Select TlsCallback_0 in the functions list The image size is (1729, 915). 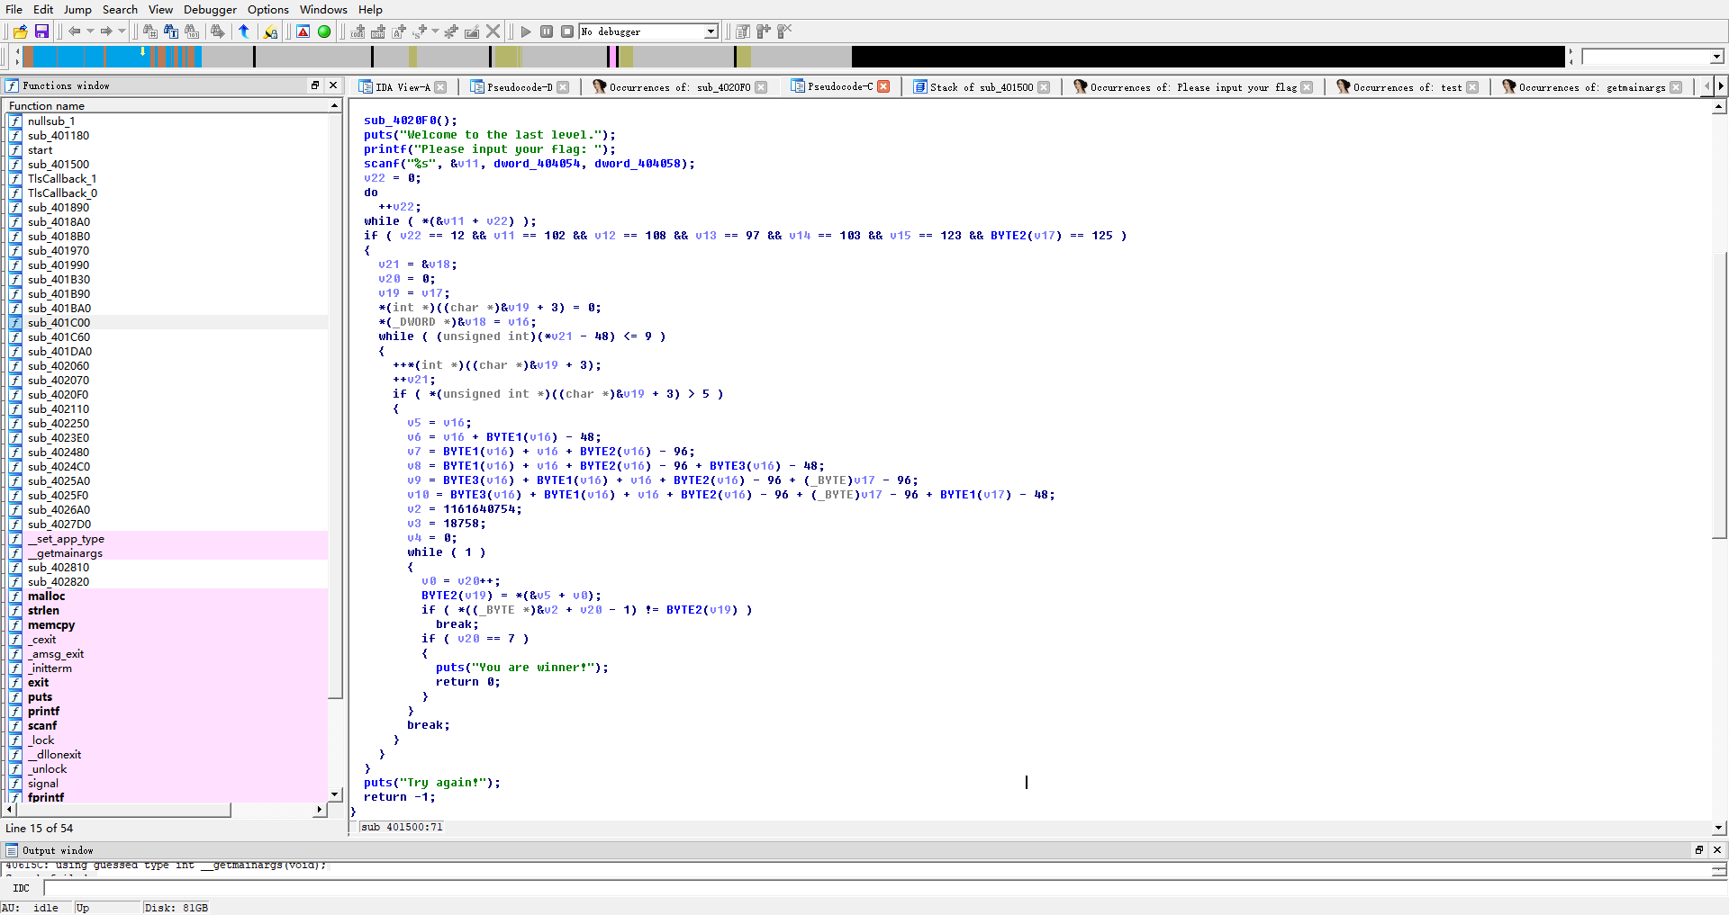click(x=62, y=193)
